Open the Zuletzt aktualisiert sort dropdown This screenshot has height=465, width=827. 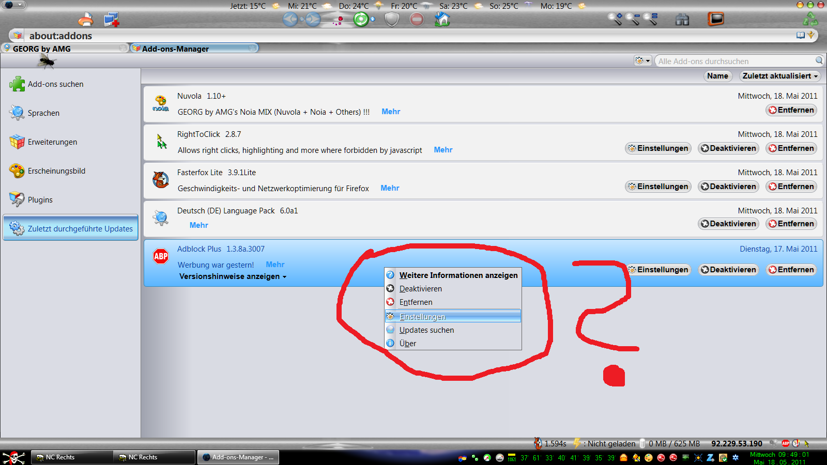pyautogui.click(x=780, y=76)
